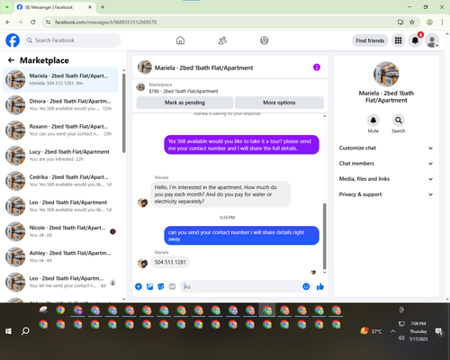
Task: Open Windows Start menu
Action: pos(8,331)
